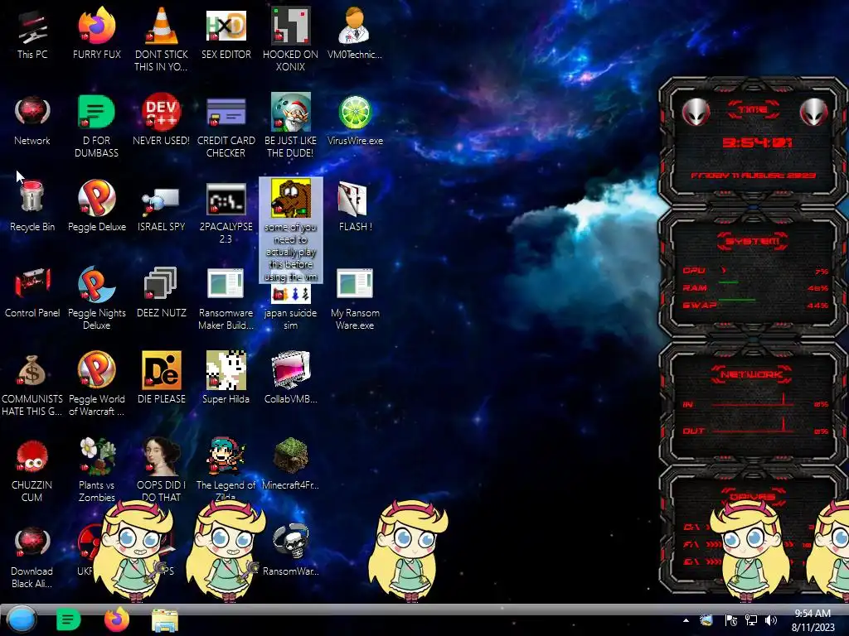Click the left alien head gadget icon

[696, 113]
